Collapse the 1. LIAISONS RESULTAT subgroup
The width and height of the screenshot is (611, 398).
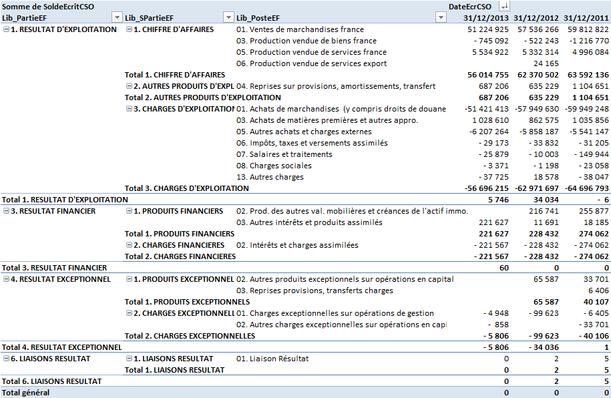(129, 359)
